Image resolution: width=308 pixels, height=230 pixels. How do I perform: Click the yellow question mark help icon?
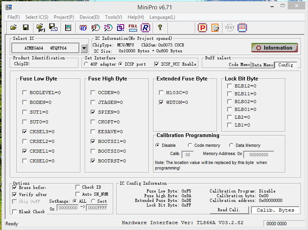tap(160, 27)
